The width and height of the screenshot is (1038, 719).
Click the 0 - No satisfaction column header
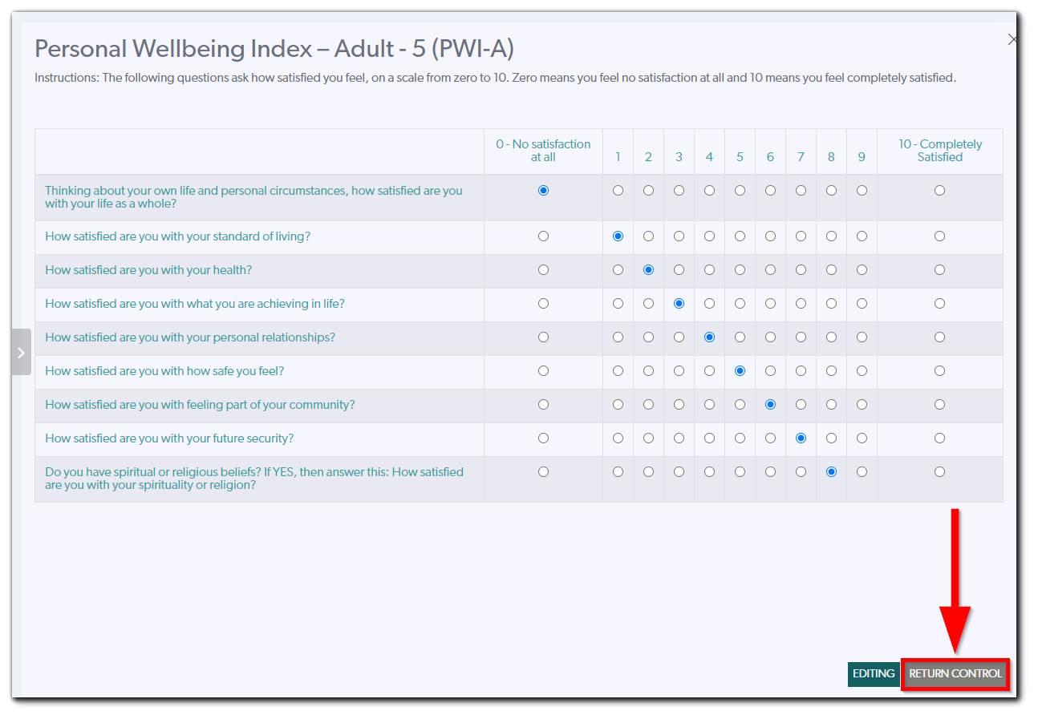pos(543,151)
